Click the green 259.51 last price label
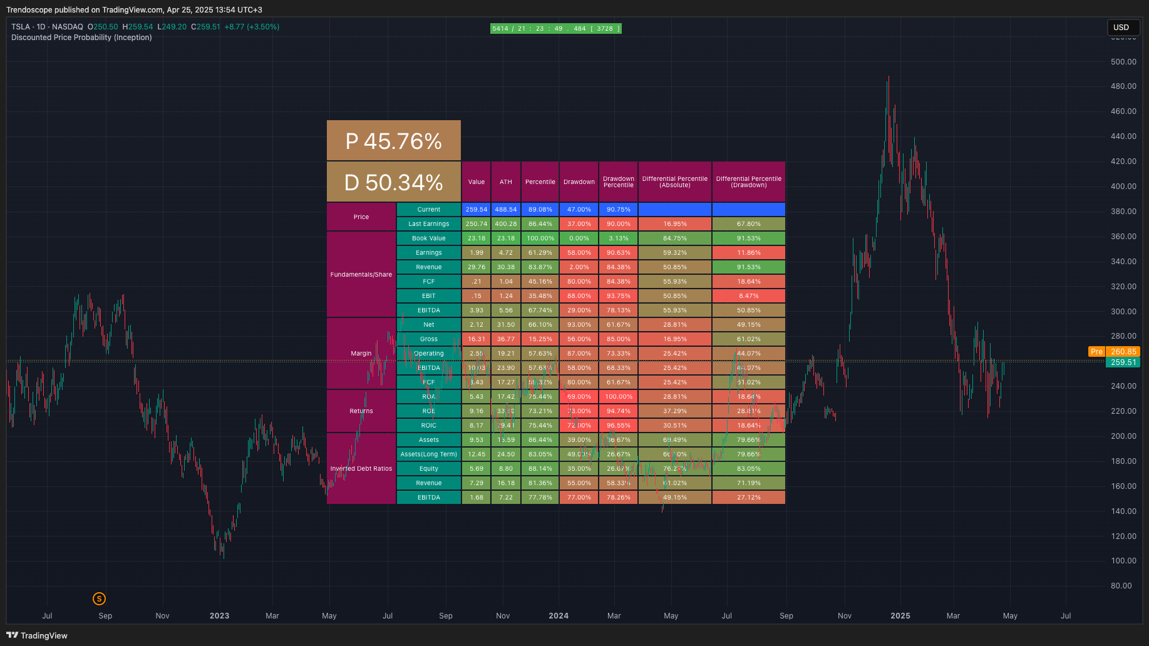This screenshot has width=1149, height=646. pyautogui.click(x=1123, y=362)
